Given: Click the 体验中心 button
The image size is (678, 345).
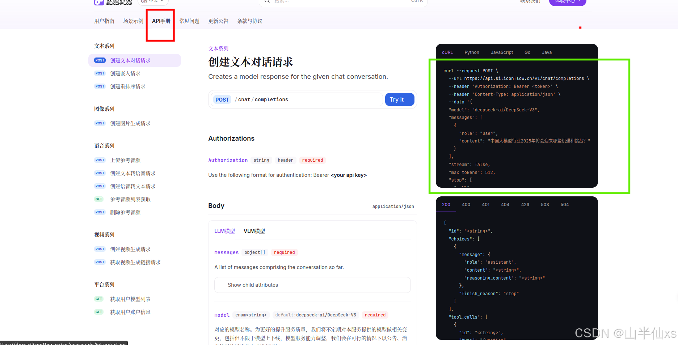Looking at the screenshot, I should pos(567,2).
